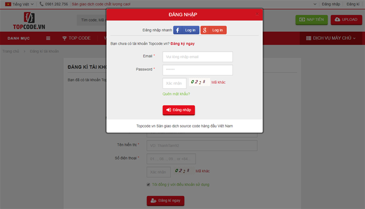Click the Đăng kí ngay register button
Screen dimensions: 365x209
(165, 200)
